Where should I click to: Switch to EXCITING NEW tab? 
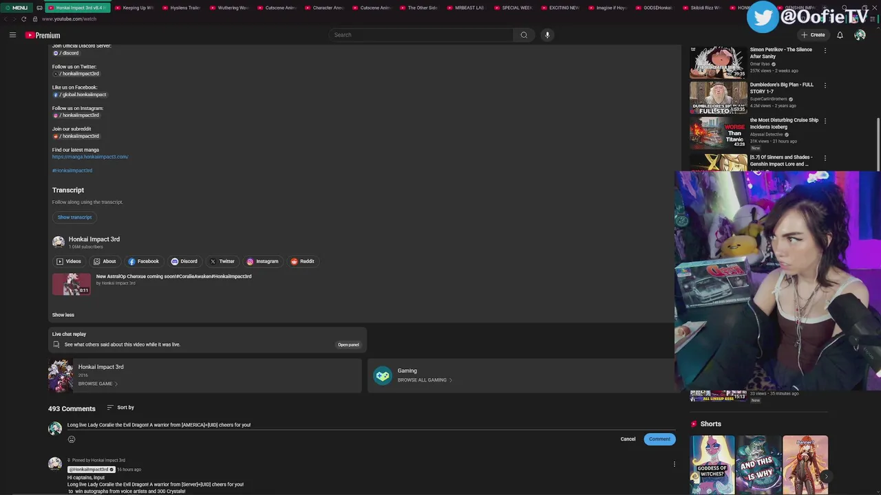[560, 8]
